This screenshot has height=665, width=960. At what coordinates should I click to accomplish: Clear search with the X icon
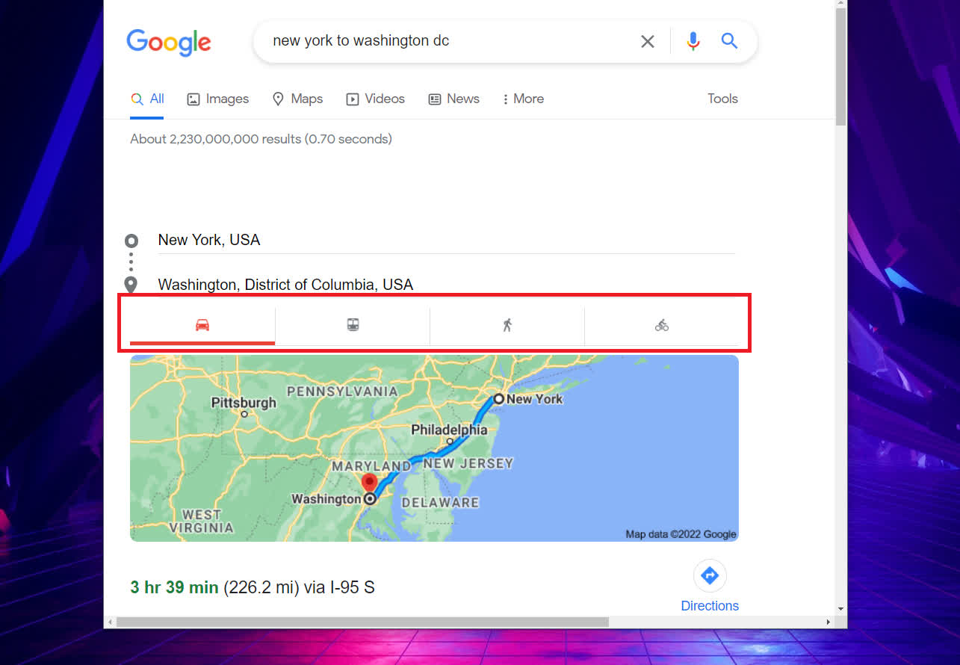tap(648, 41)
